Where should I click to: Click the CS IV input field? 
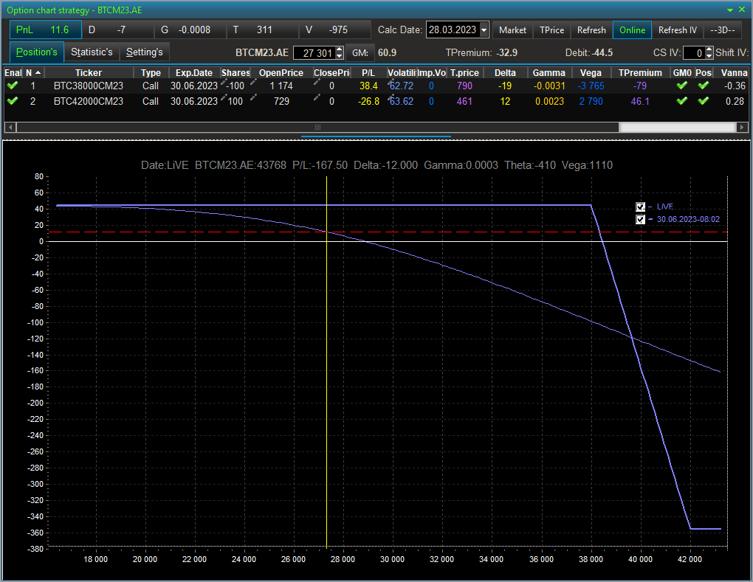(x=695, y=53)
